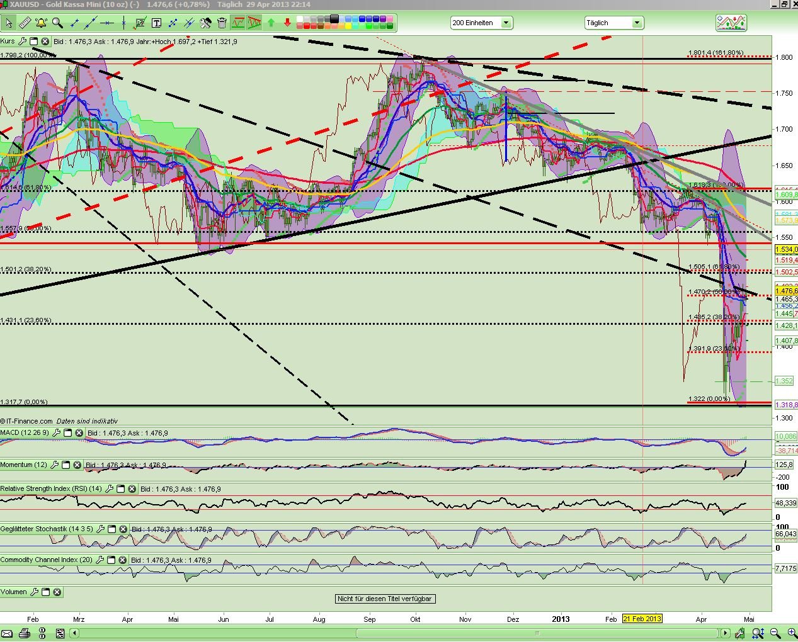798x642 pixels.
Task: Zoom out with the minus magnifier
Action: pyautogui.click(x=775, y=634)
